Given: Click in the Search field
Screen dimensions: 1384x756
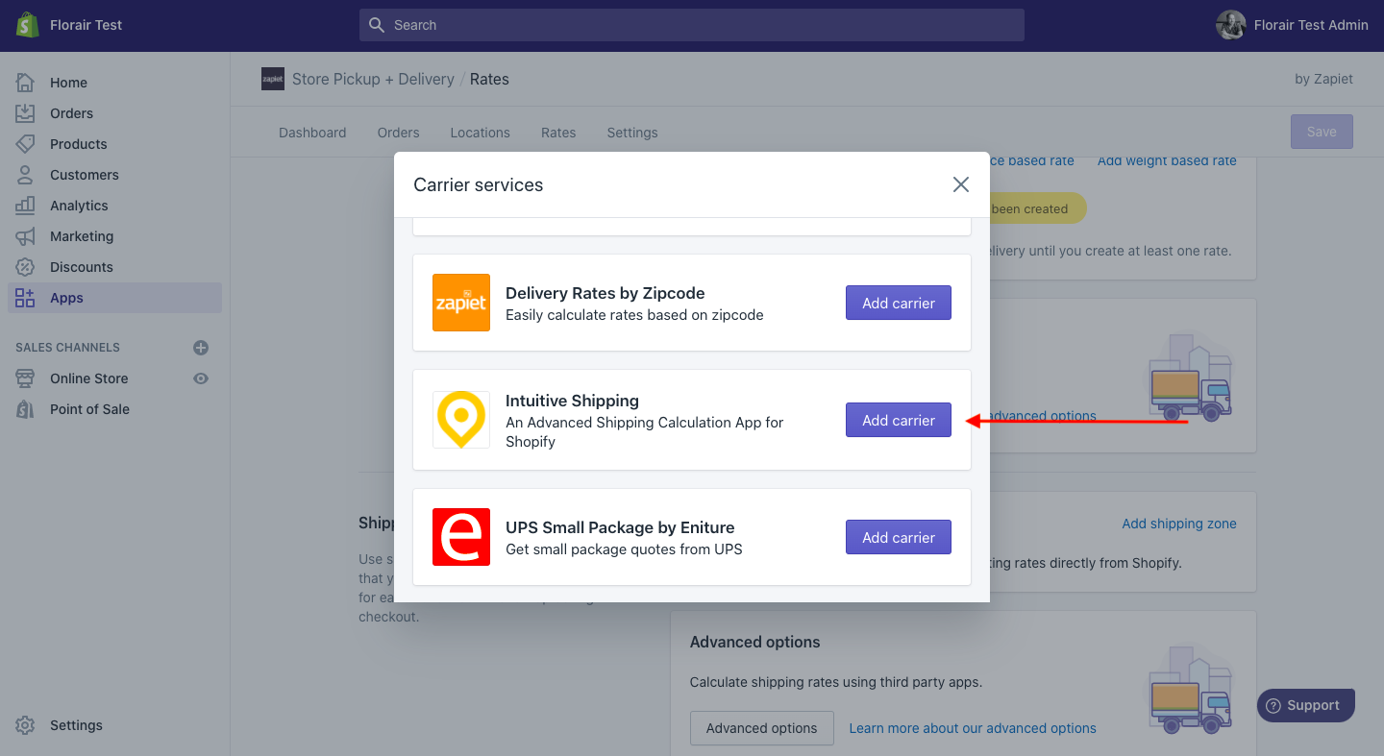Looking at the screenshot, I should pyautogui.click(x=692, y=25).
